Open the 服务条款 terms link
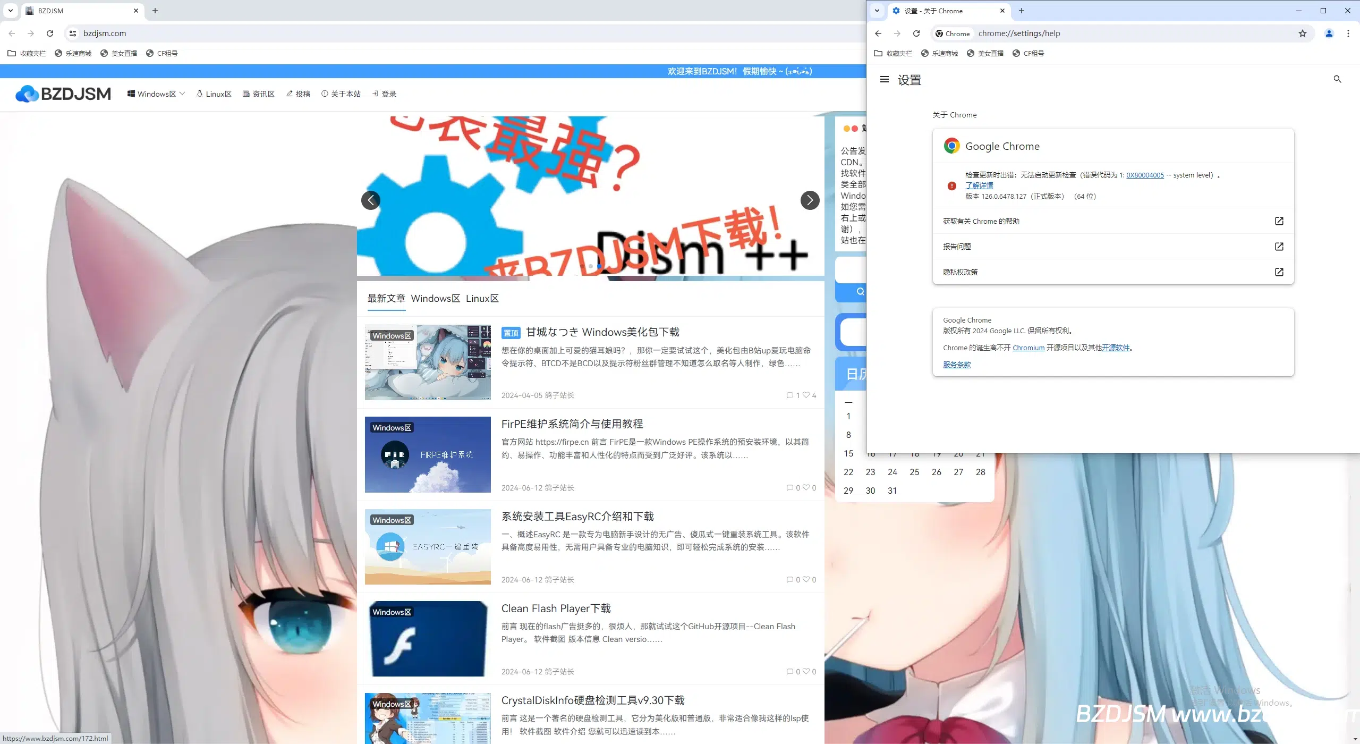The image size is (1360, 744). tap(957, 365)
